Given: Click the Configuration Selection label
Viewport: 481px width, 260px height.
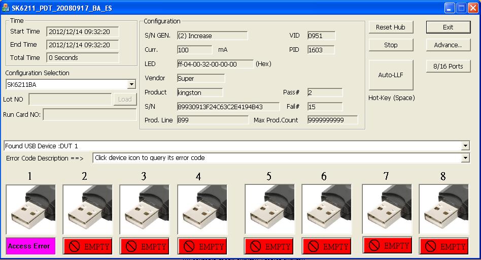Looking at the screenshot, I should pyautogui.click(x=37, y=73).
